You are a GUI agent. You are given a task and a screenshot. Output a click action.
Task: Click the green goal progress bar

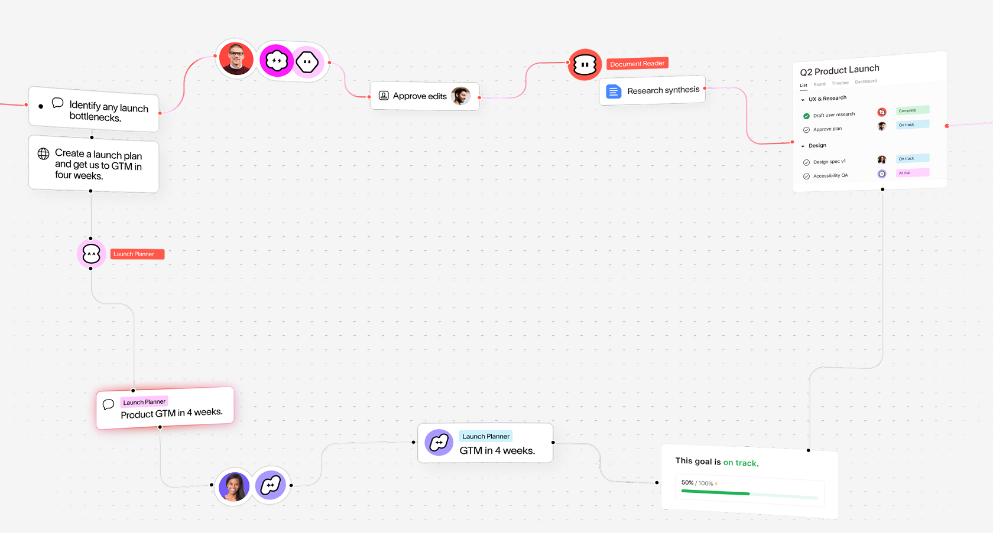click(x=716, y=492)
